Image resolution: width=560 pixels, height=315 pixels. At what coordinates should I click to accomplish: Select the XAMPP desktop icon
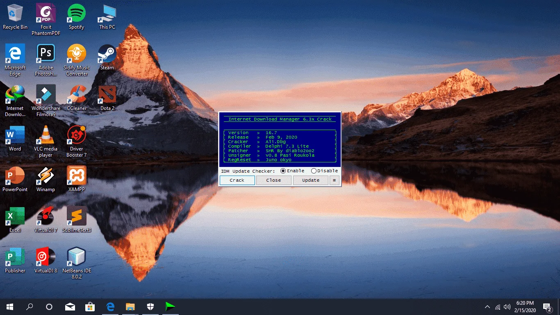point(76,179)
